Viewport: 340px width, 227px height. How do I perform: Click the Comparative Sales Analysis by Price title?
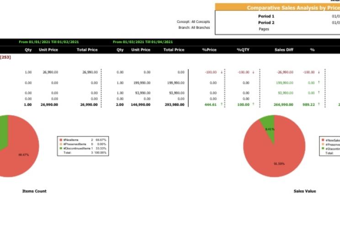(293, 8)
